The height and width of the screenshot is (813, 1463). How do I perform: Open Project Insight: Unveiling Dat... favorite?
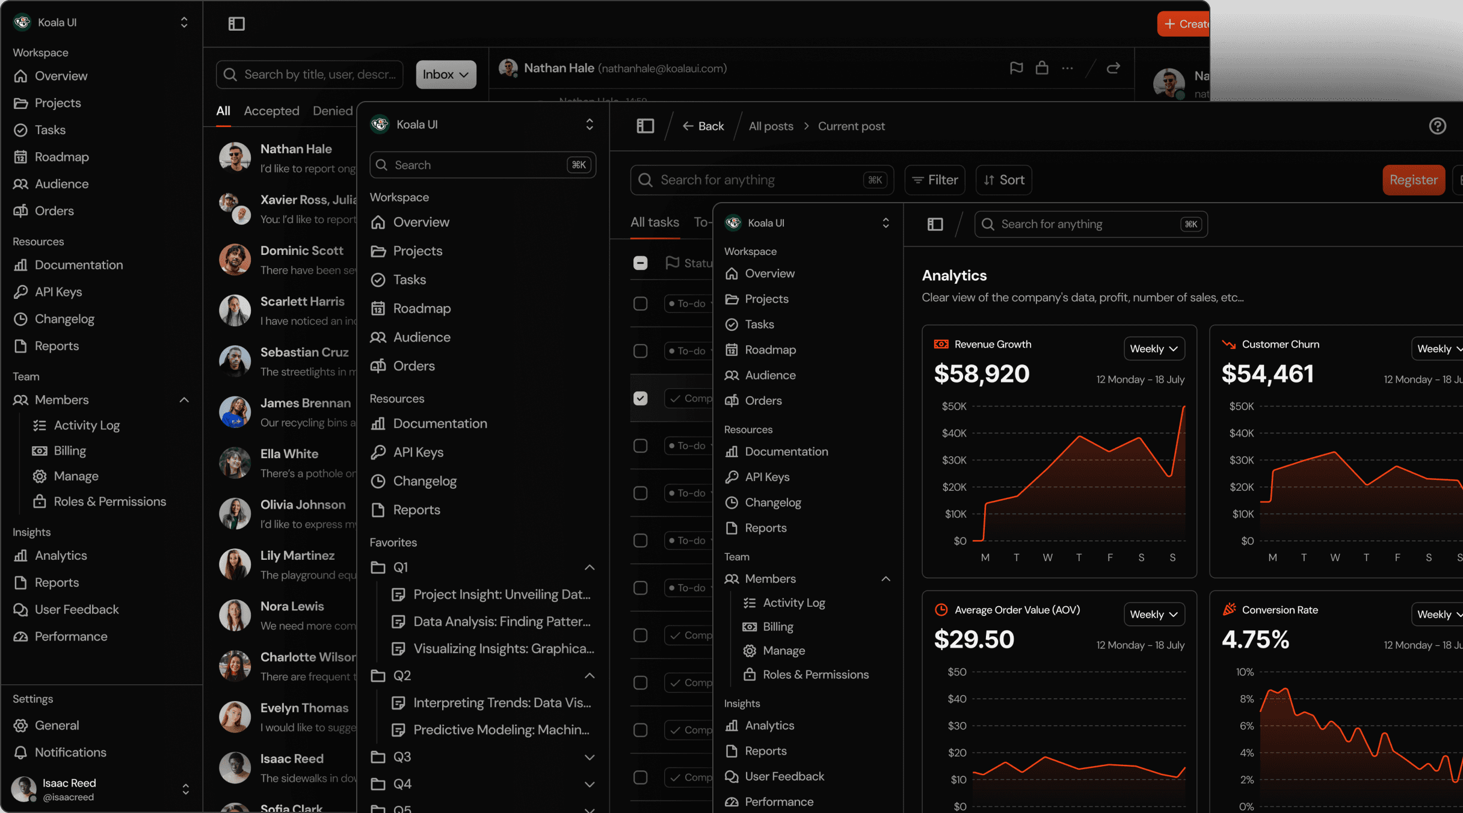click(x=491, y=595)
